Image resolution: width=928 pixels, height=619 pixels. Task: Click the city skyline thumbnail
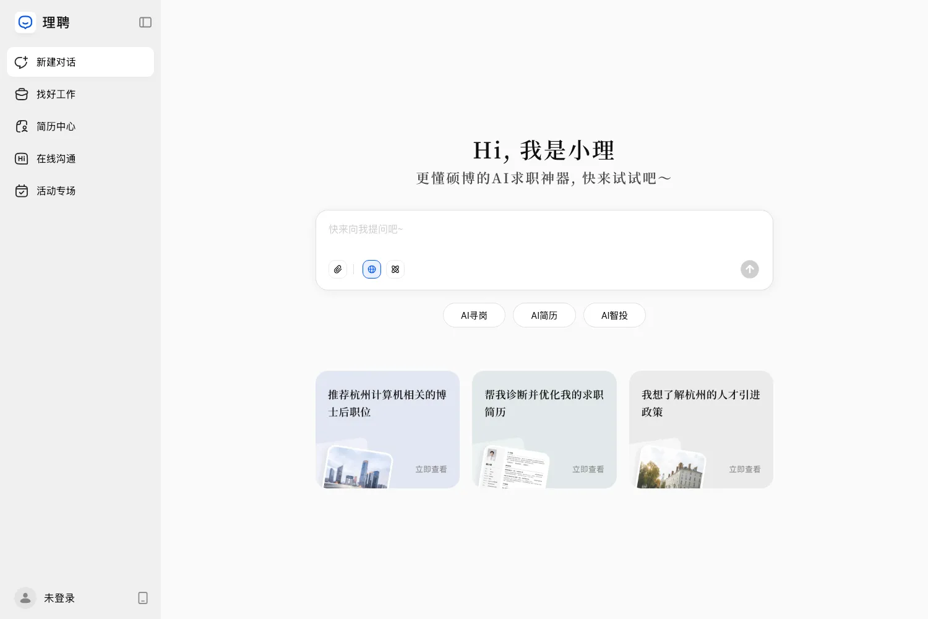[x=358, y=467]
